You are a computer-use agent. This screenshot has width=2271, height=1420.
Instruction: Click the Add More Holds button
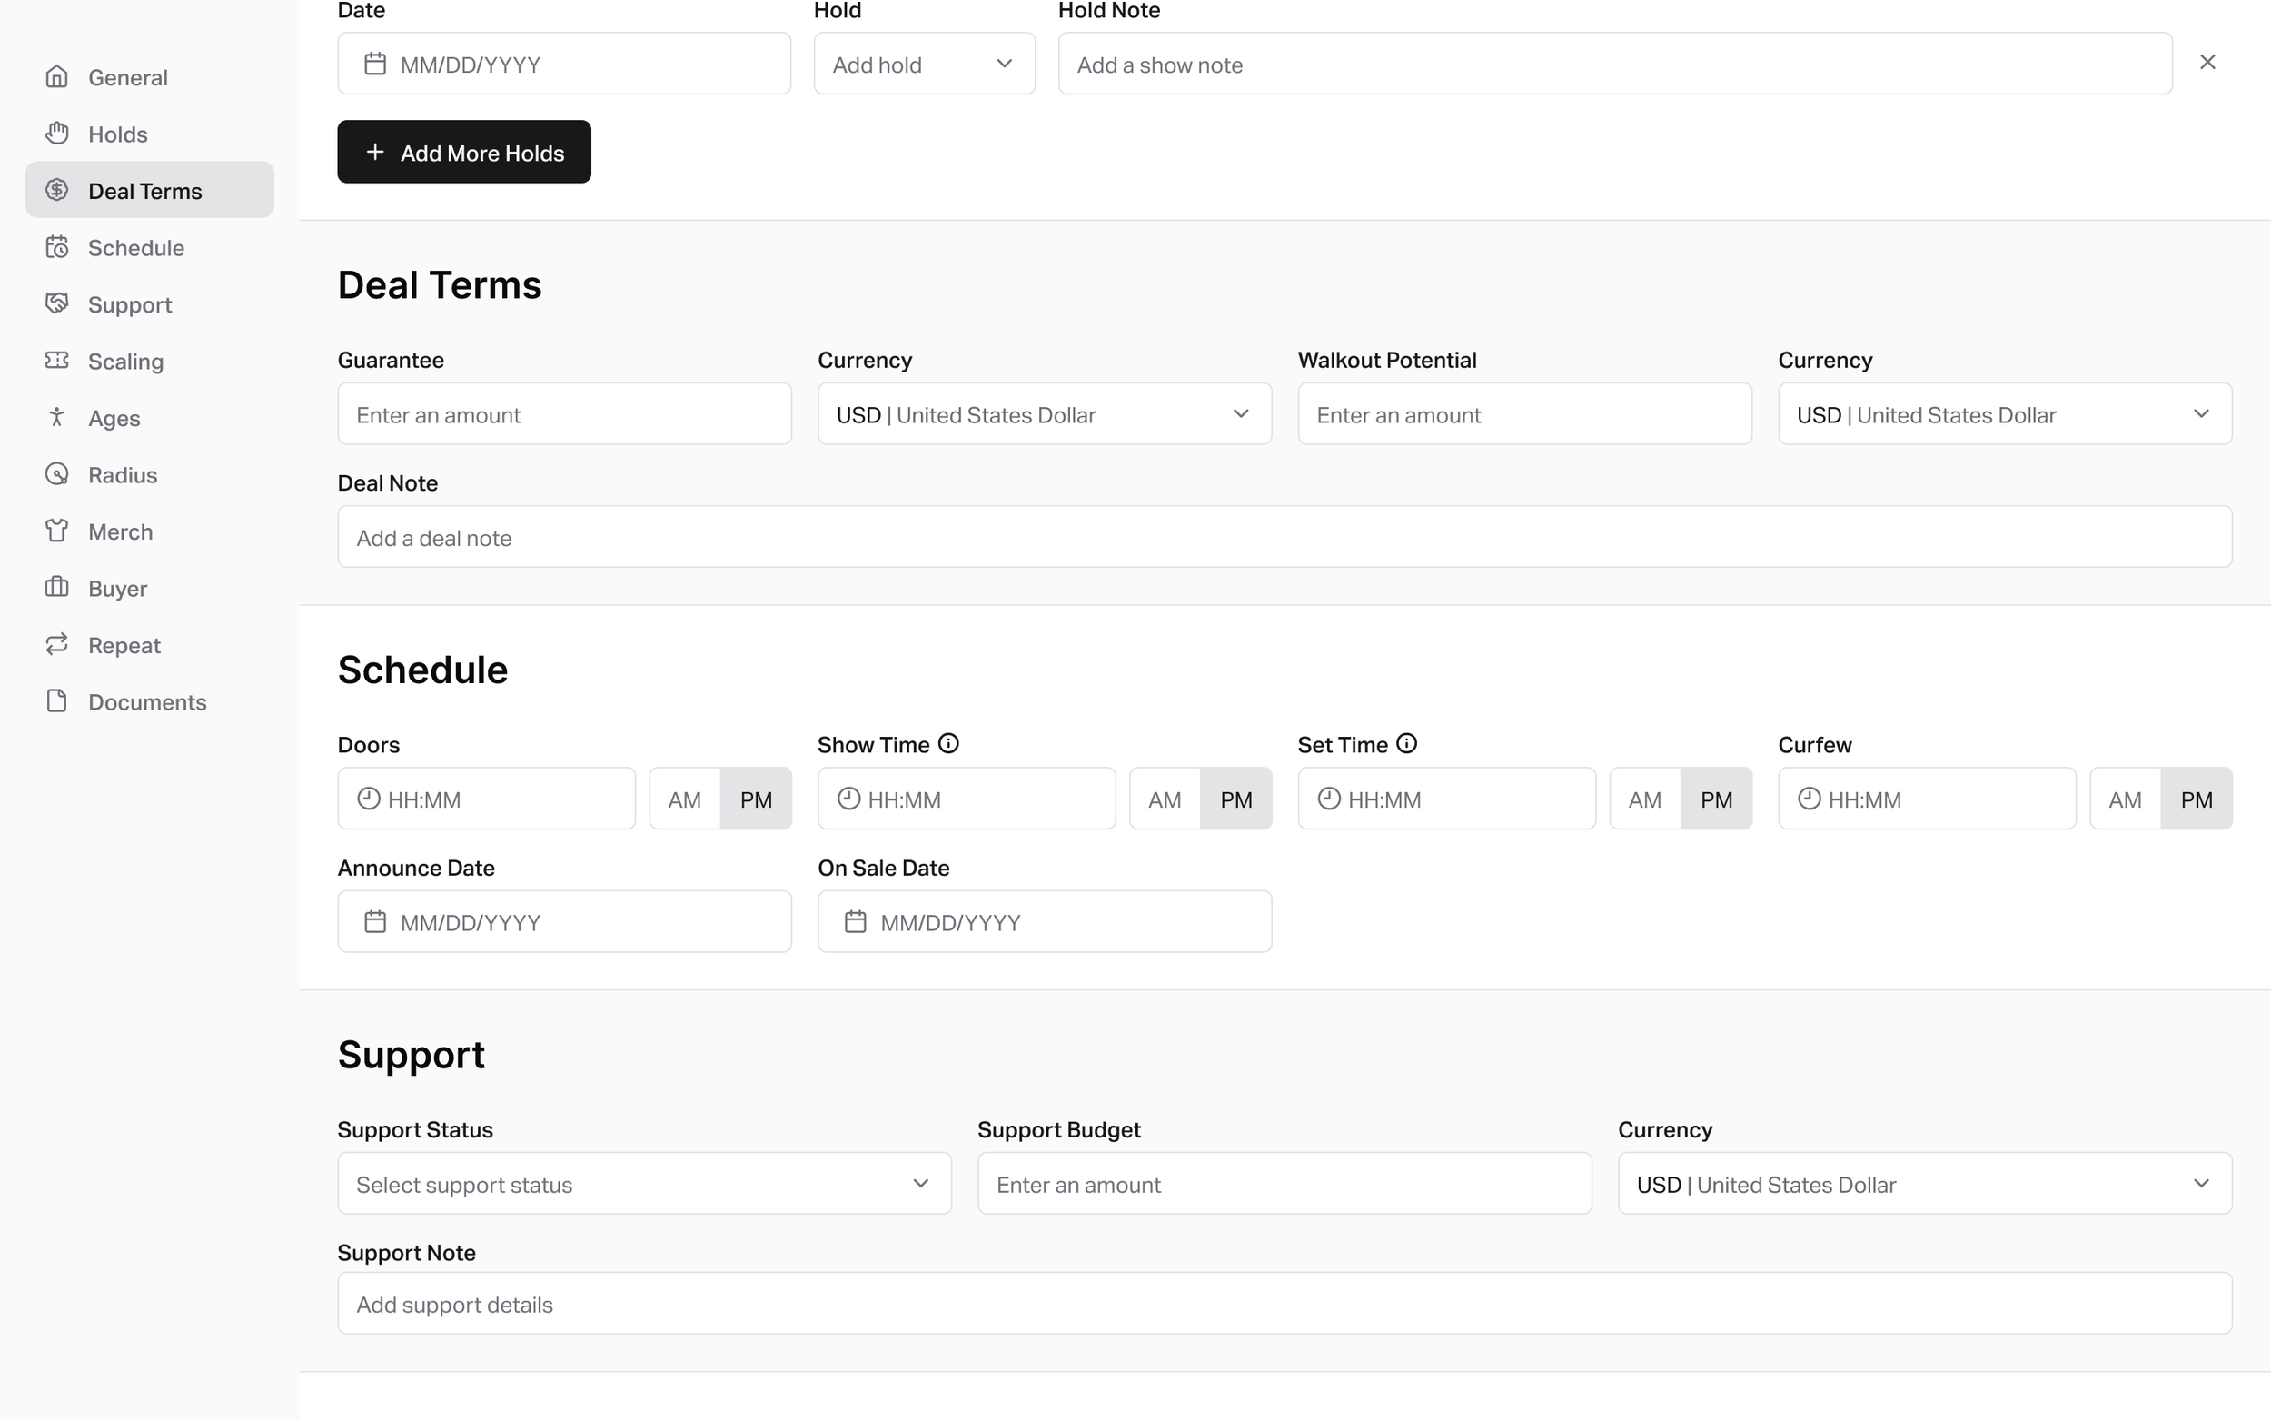[x=464, y=151]
